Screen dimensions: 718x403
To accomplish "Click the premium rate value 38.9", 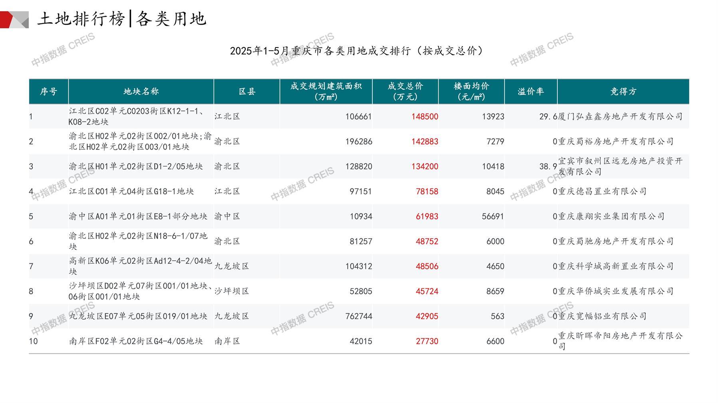I will pyautogui.click(x=548, y=166).
